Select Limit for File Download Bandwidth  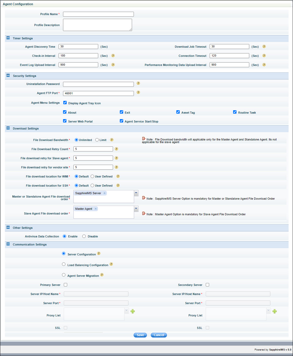[x=97, y=140]
